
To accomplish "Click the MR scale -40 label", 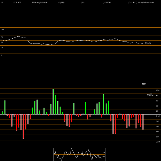I will 157,127.
